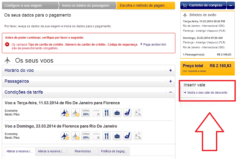Collapse the Condições da tarifa section
Screen dimensions: 237x159
tap(171, 92)
